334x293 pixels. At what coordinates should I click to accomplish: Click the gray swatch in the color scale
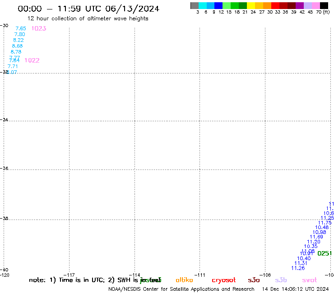(195, 5)
